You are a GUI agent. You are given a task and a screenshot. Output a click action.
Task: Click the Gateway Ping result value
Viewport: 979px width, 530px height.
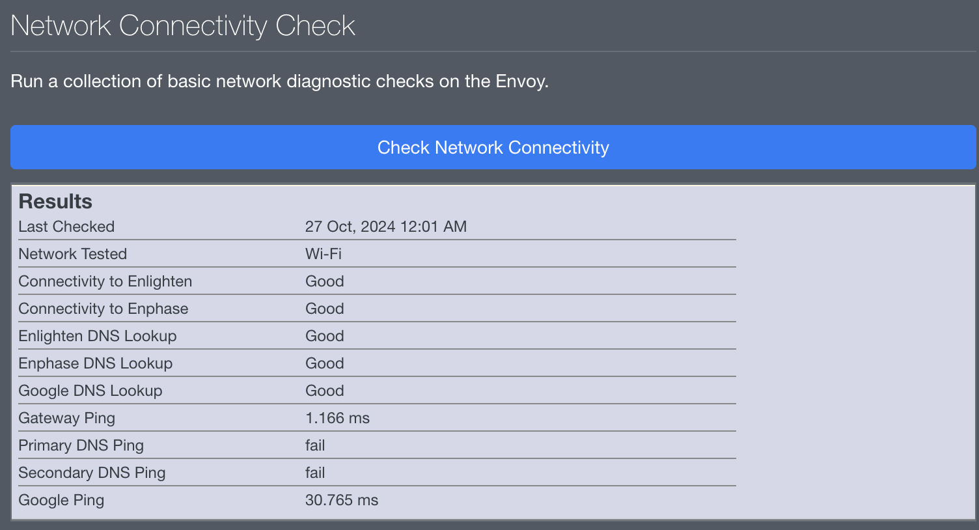click(x=338, y=418)
